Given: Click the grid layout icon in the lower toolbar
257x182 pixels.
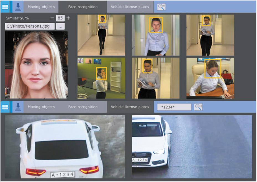Looking at the screenshot, I should (5, 107).
